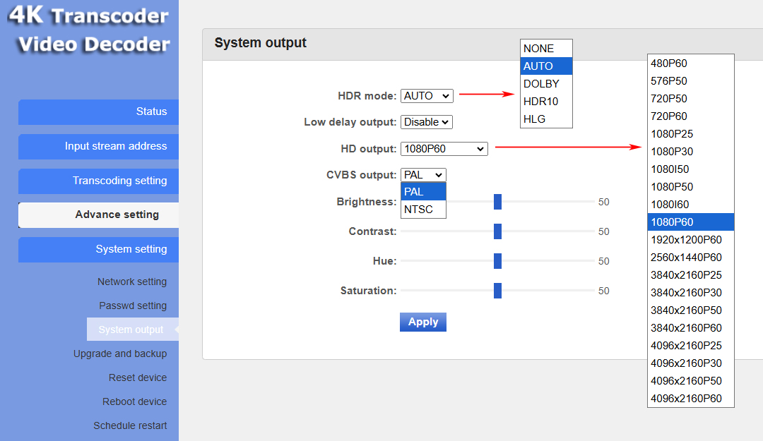Select AUTO in HDR mode list
Screen dimensions: 763x441
coord(546,66)
